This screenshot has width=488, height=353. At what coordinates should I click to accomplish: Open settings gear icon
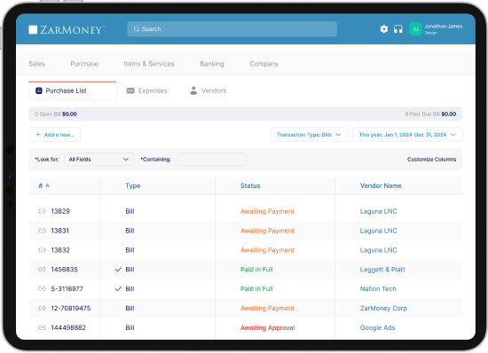384,29
